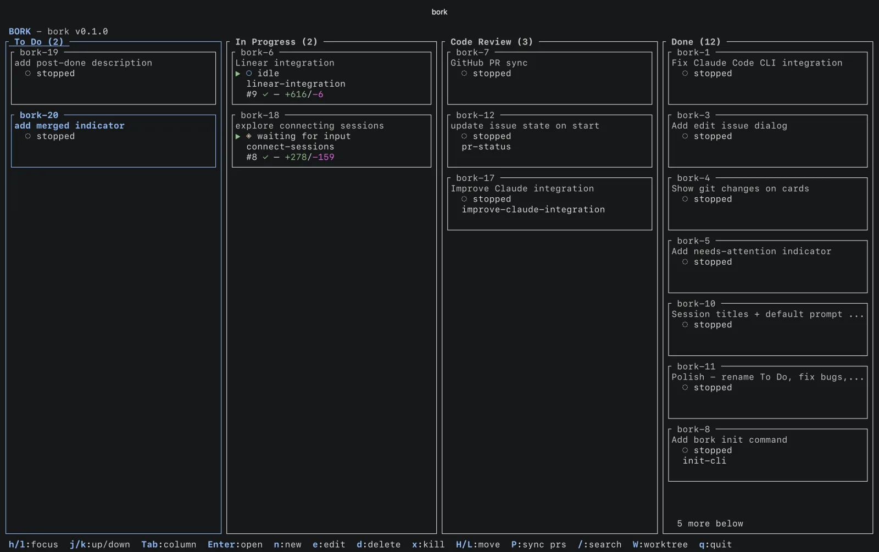
Task: Click the stopped status icon on bork-17
Action: tap(464, 199)
